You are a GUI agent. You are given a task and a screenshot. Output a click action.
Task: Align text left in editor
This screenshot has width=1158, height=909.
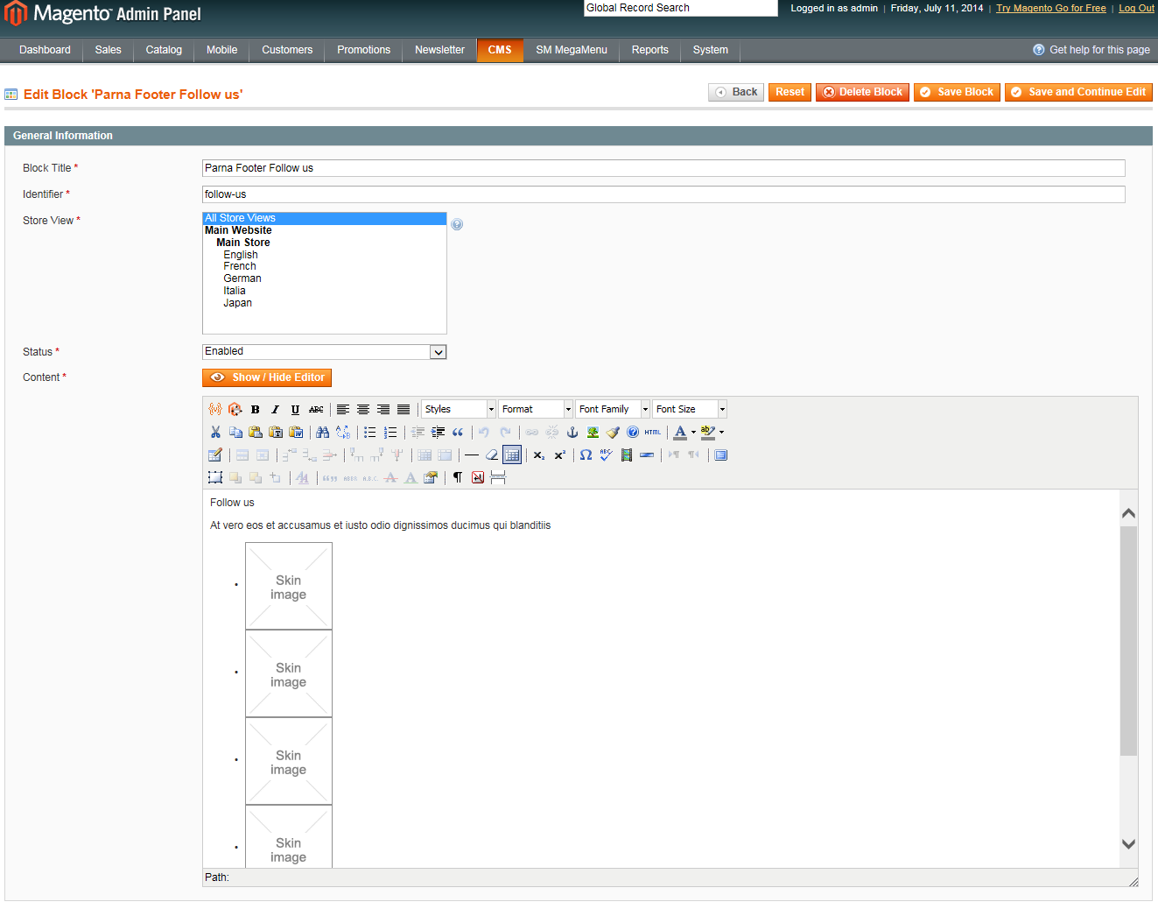[343, 409]
